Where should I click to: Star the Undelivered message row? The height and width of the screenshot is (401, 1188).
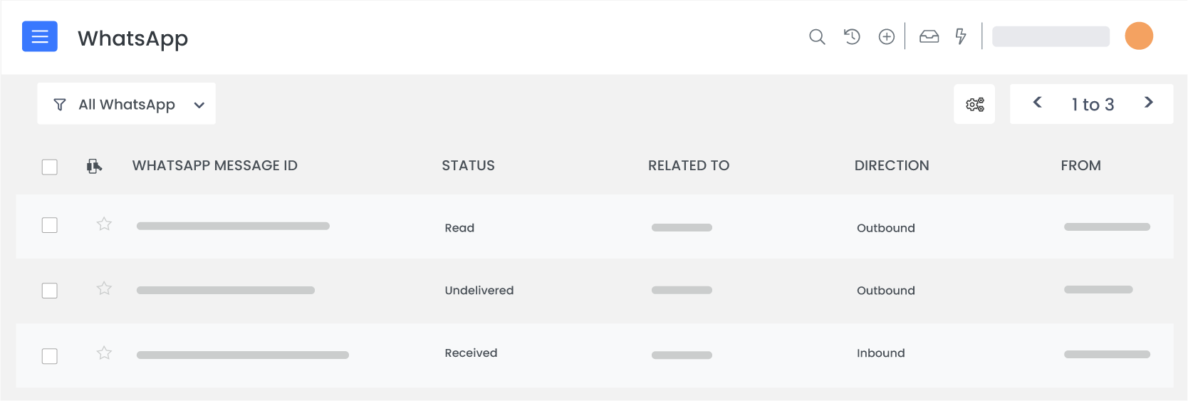[x=104, y=288]
